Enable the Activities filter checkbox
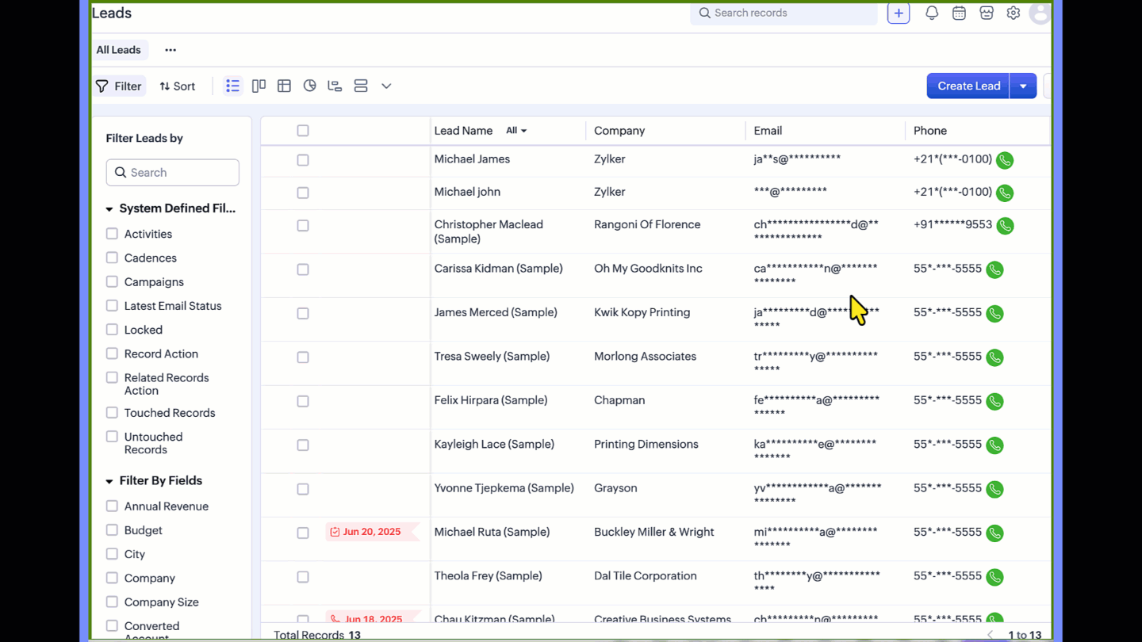This screenshot has height=642, width=1142. (112, 234)
